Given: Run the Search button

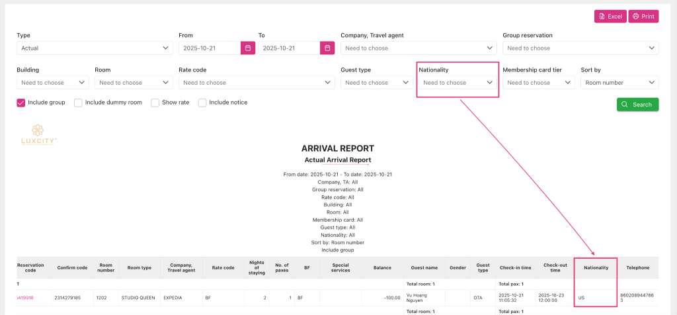Looking at the screenshot, I should coord(637,104).
